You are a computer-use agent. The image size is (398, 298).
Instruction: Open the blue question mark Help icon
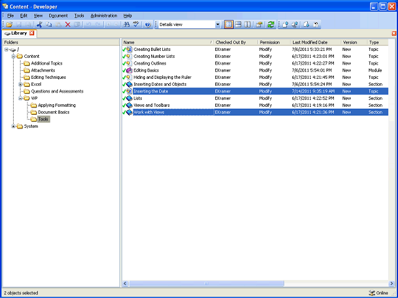tap(148, 25)
